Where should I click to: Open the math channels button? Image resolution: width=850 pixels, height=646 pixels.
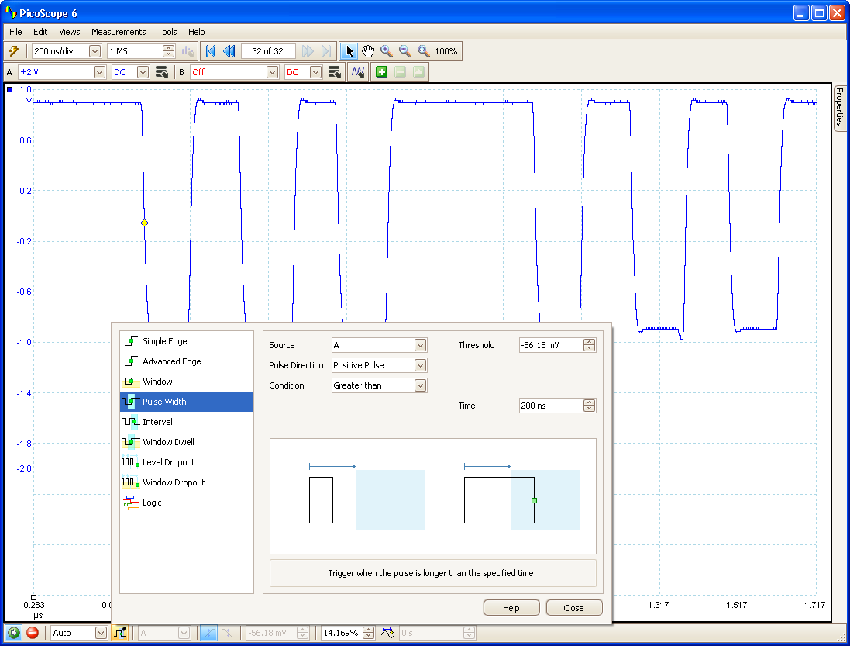(358, 72)
